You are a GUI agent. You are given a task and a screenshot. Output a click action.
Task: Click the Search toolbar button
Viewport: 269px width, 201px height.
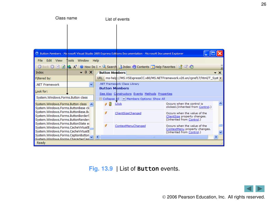110,67
